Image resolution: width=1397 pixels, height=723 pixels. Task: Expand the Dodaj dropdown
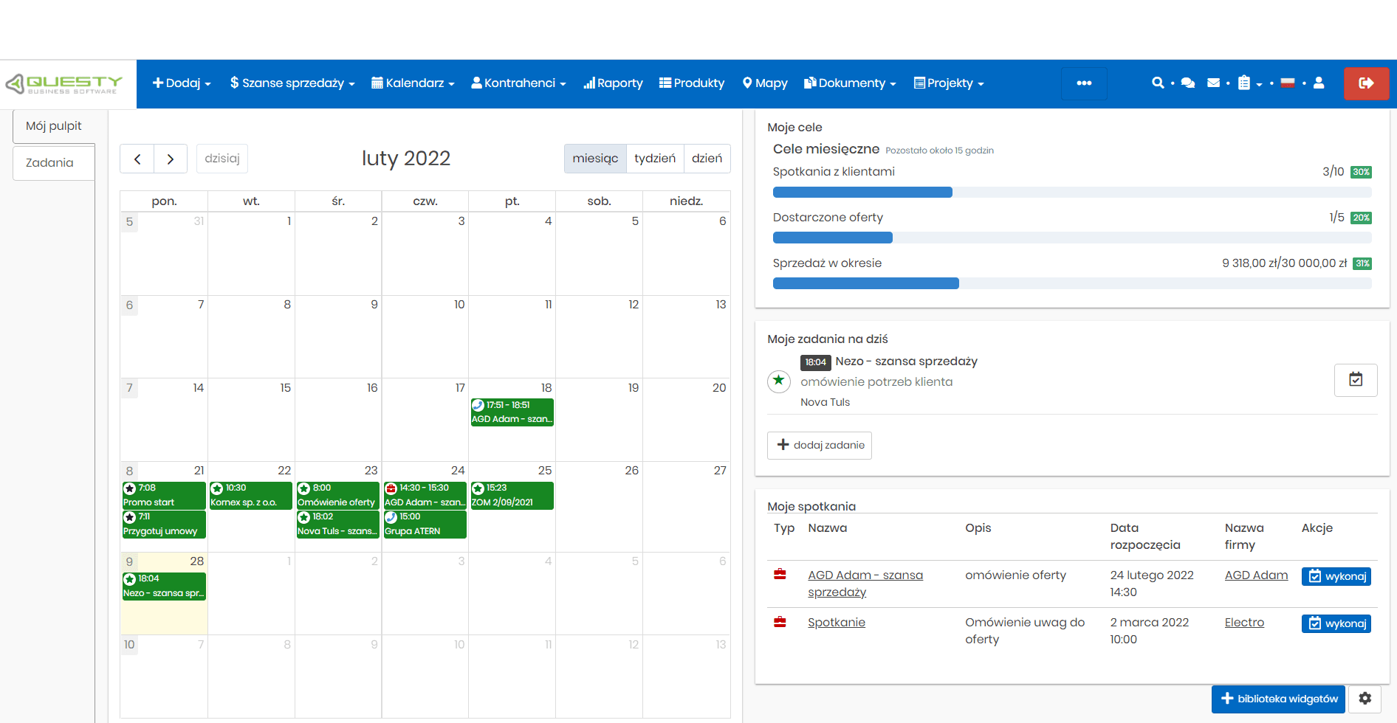coord(182,83)
